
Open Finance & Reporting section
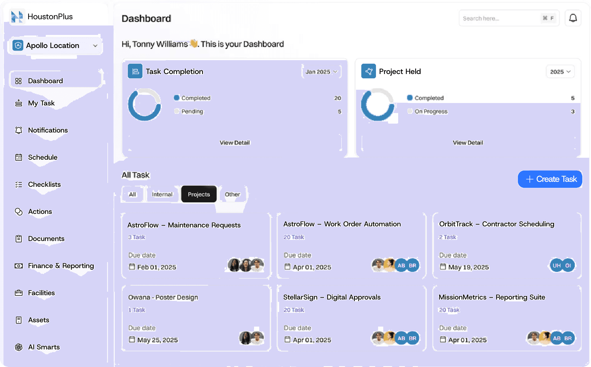pos(61,266)
